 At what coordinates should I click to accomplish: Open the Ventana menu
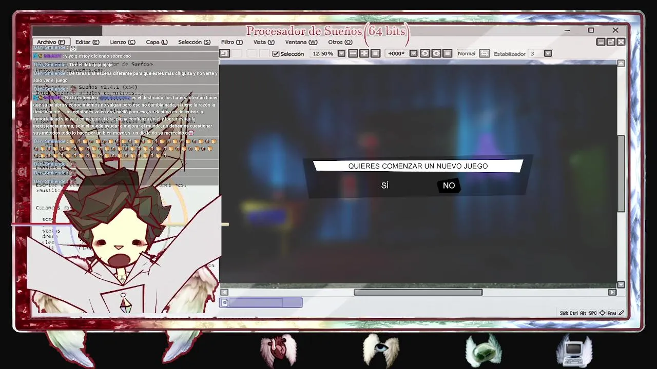301,42
